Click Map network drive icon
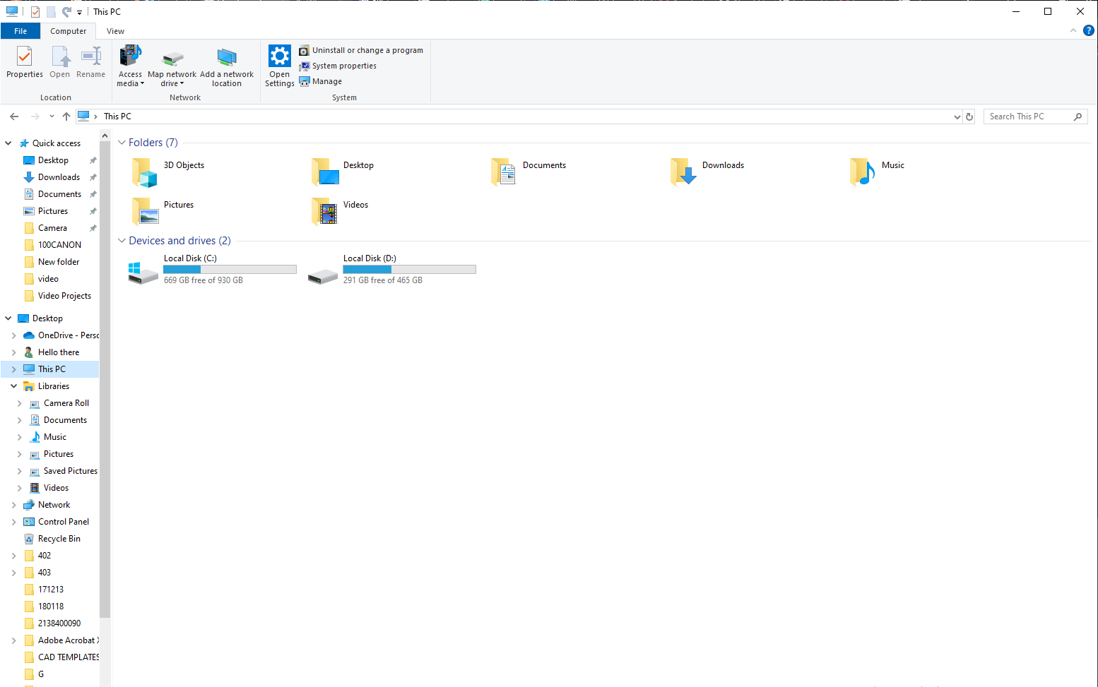 point(172,58)
